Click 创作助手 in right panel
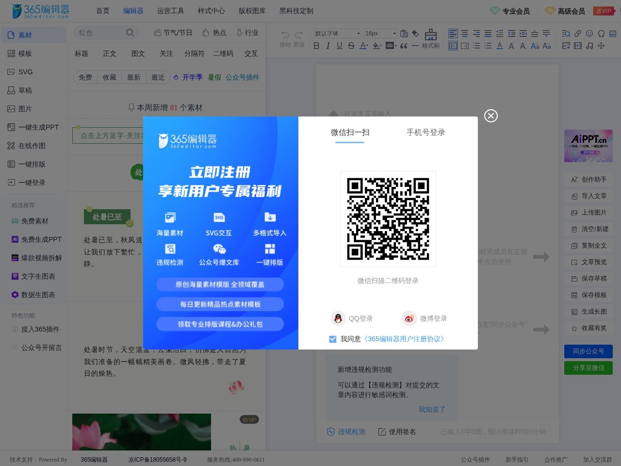621x466 pixels. click(588, 180)
